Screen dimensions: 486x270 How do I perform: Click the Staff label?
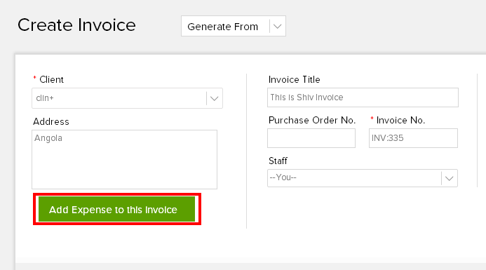click(x=278, y=161)
